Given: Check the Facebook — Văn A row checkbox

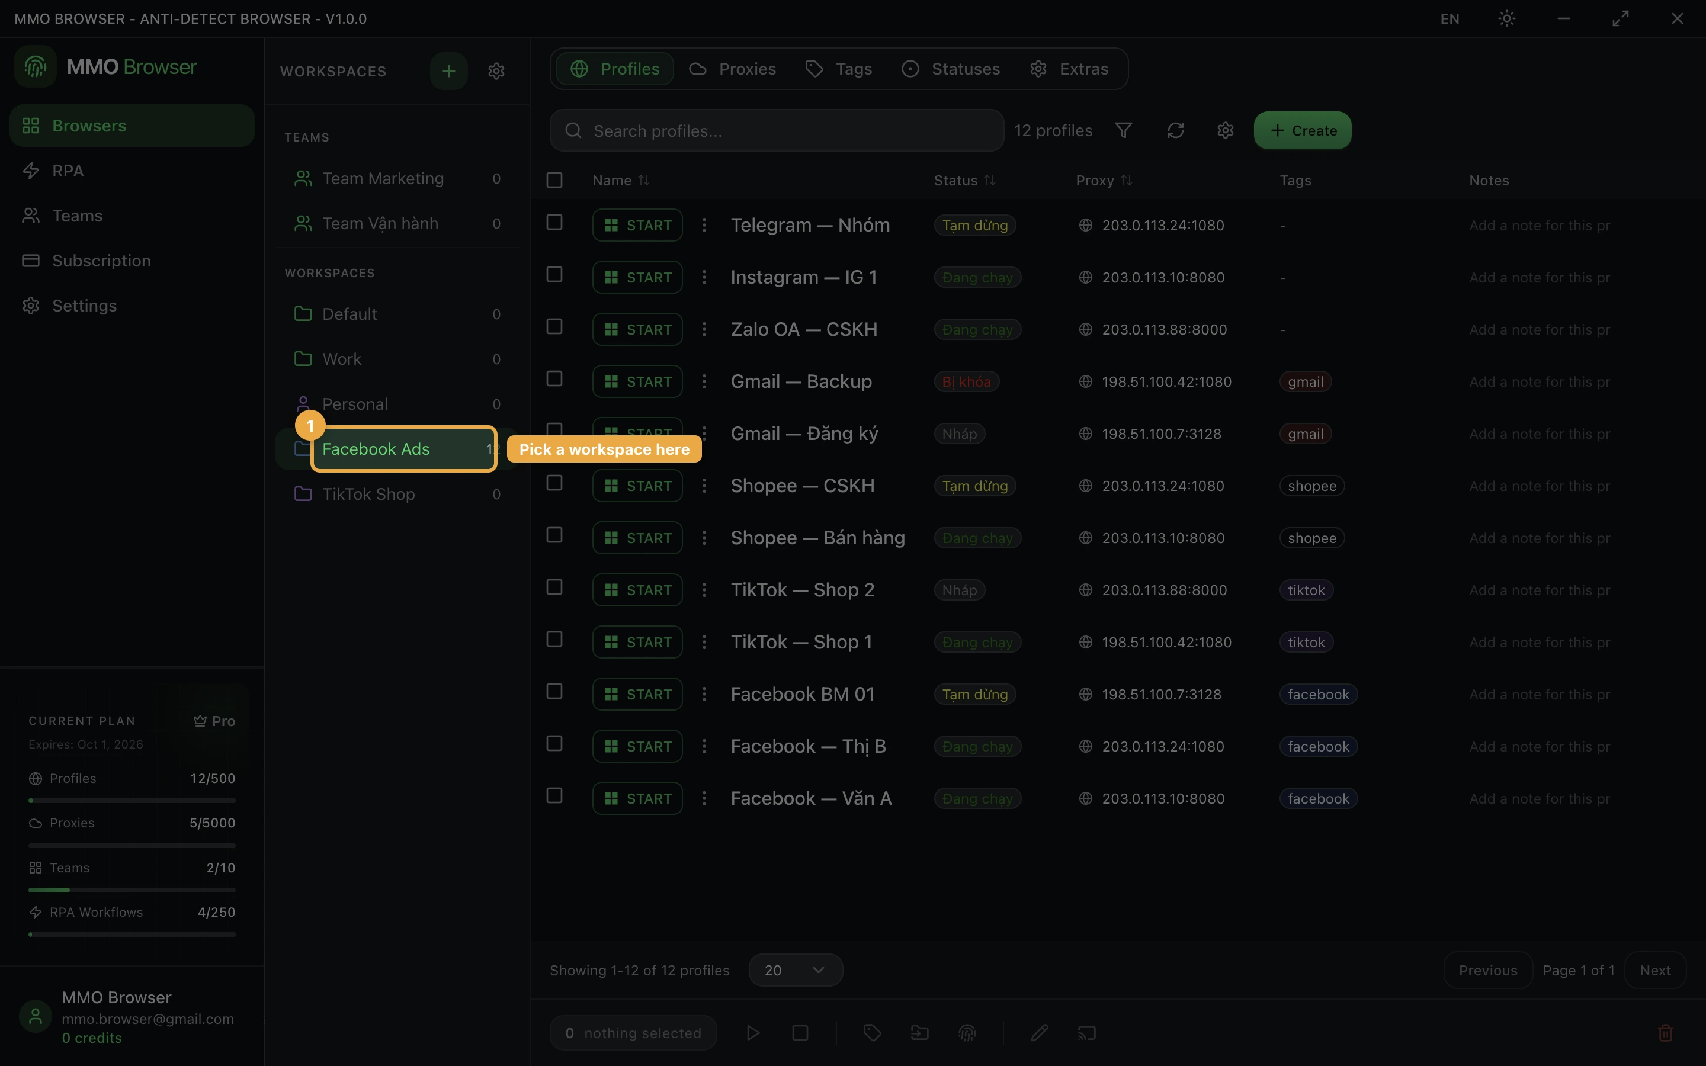Looking at the screenshot, I should 555,796.
